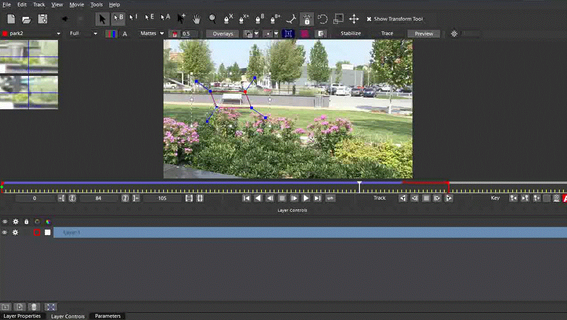The width and height of the screenshot is (567, 320).
Task: Toggle visibility eye of Layer 1
Action: pos(4,232)
